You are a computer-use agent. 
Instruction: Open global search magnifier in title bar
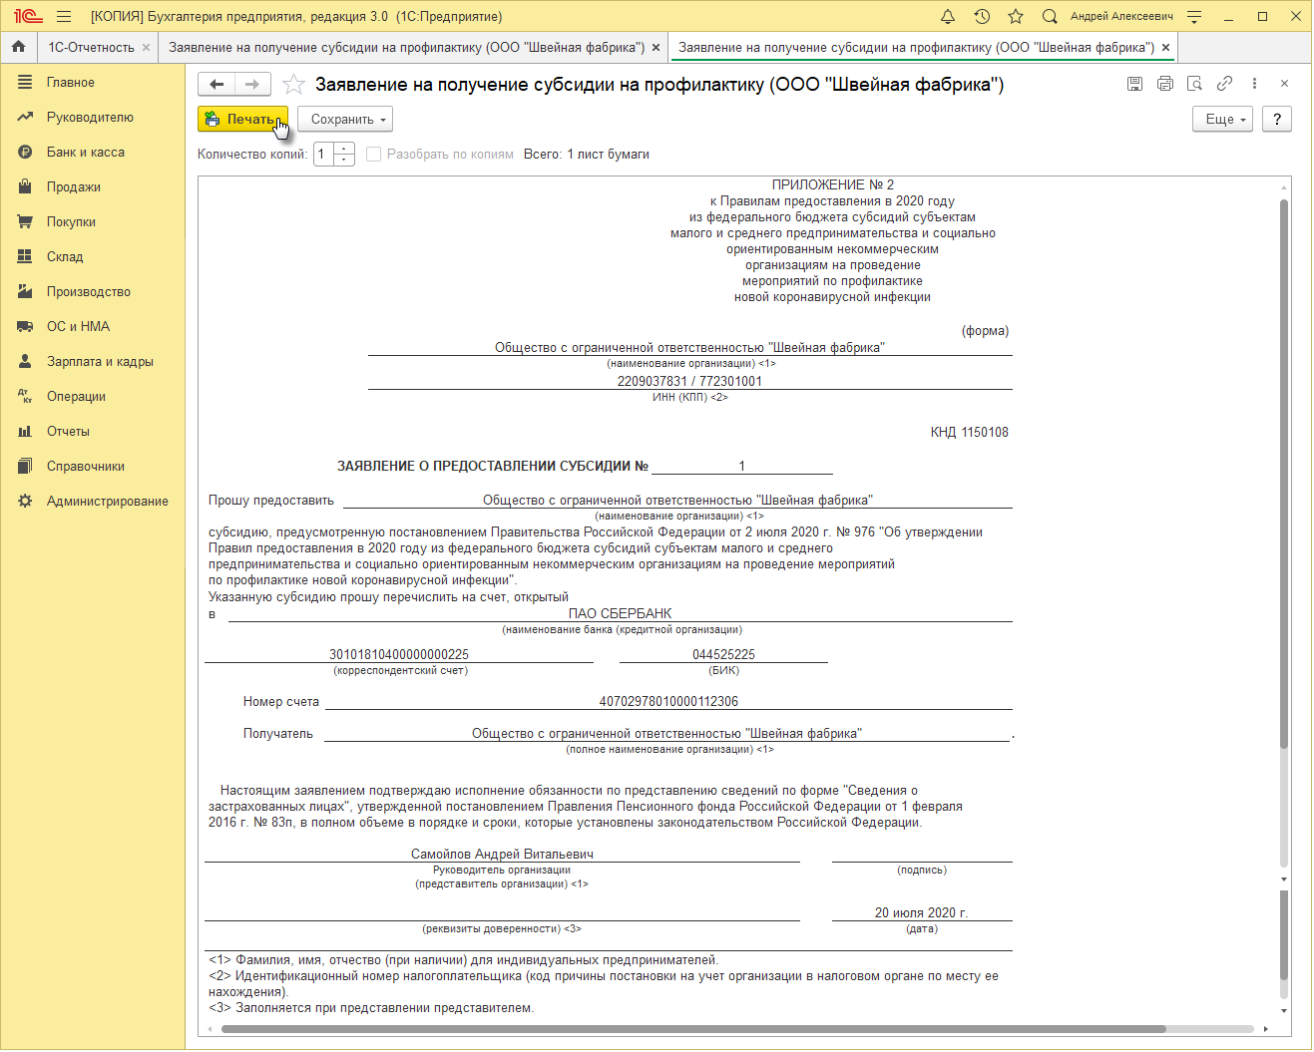(x=1050, y=16)
